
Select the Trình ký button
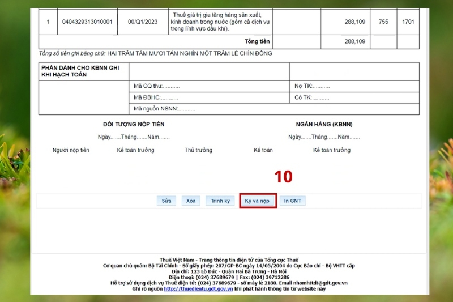coord(220,201)
